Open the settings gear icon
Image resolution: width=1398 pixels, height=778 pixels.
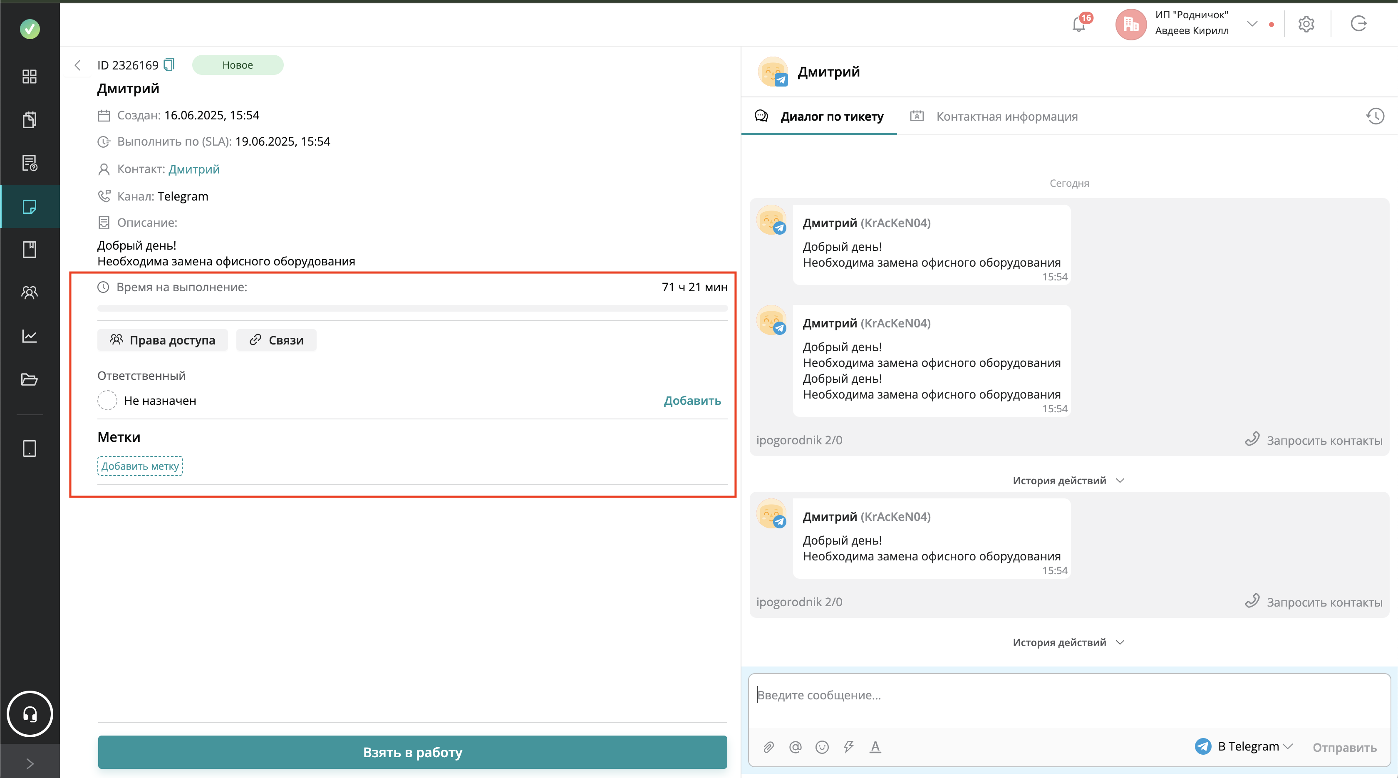pos(1306,25)
